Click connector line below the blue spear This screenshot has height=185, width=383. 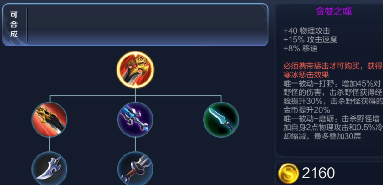pos(135,144)
